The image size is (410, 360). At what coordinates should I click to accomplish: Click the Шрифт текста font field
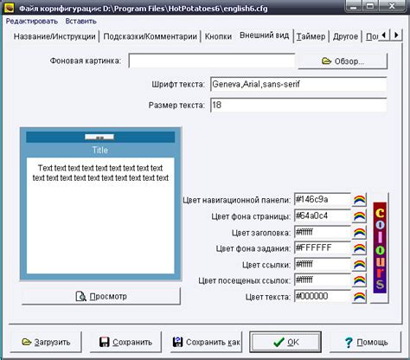(x=298, y=84)
